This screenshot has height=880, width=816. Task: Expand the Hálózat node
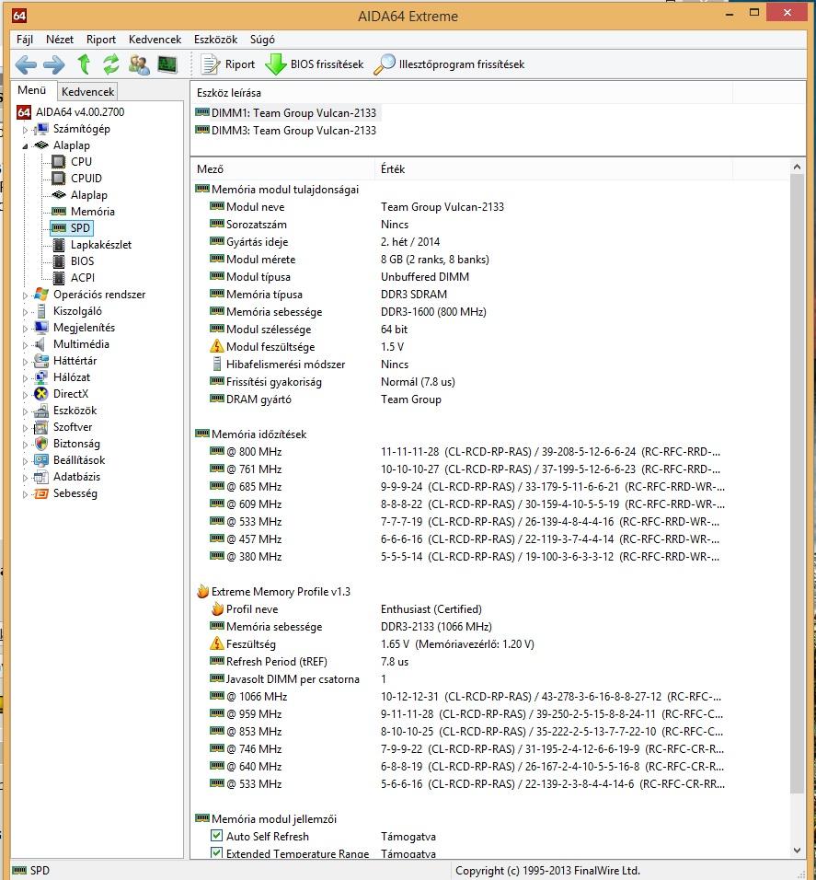25,377
